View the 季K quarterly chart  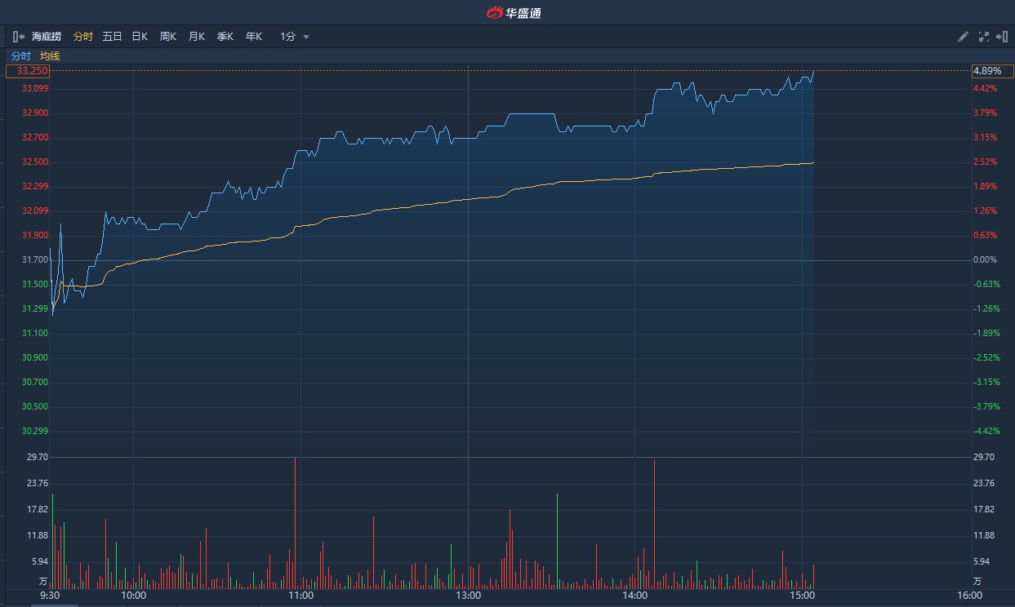coord(225,37)
